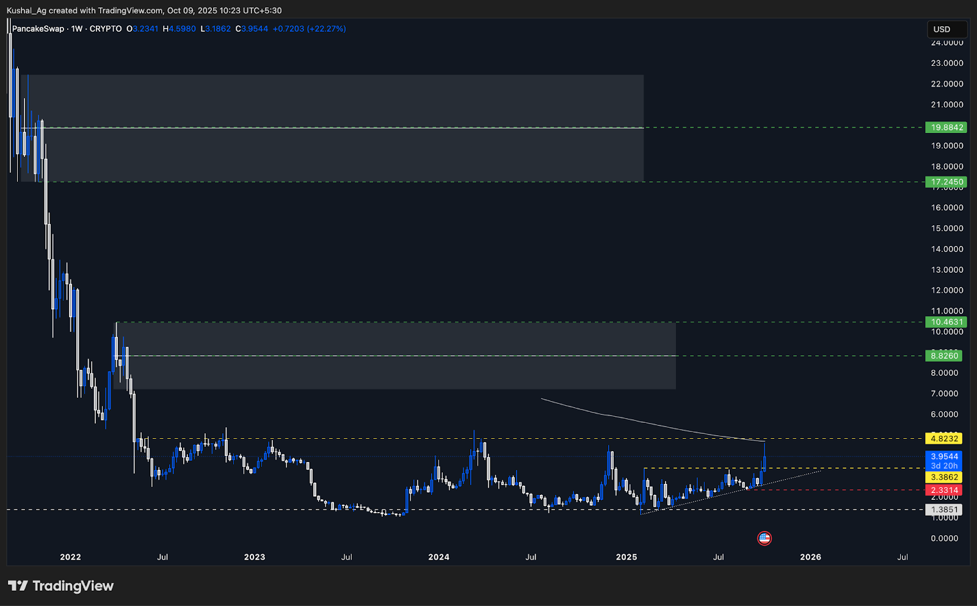Open the USD currency selector
This screenshot has height=606, width=977.
pyautogui.click(x=946, y=29)
